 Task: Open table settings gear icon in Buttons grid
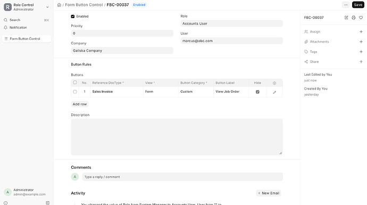(274, 83)
